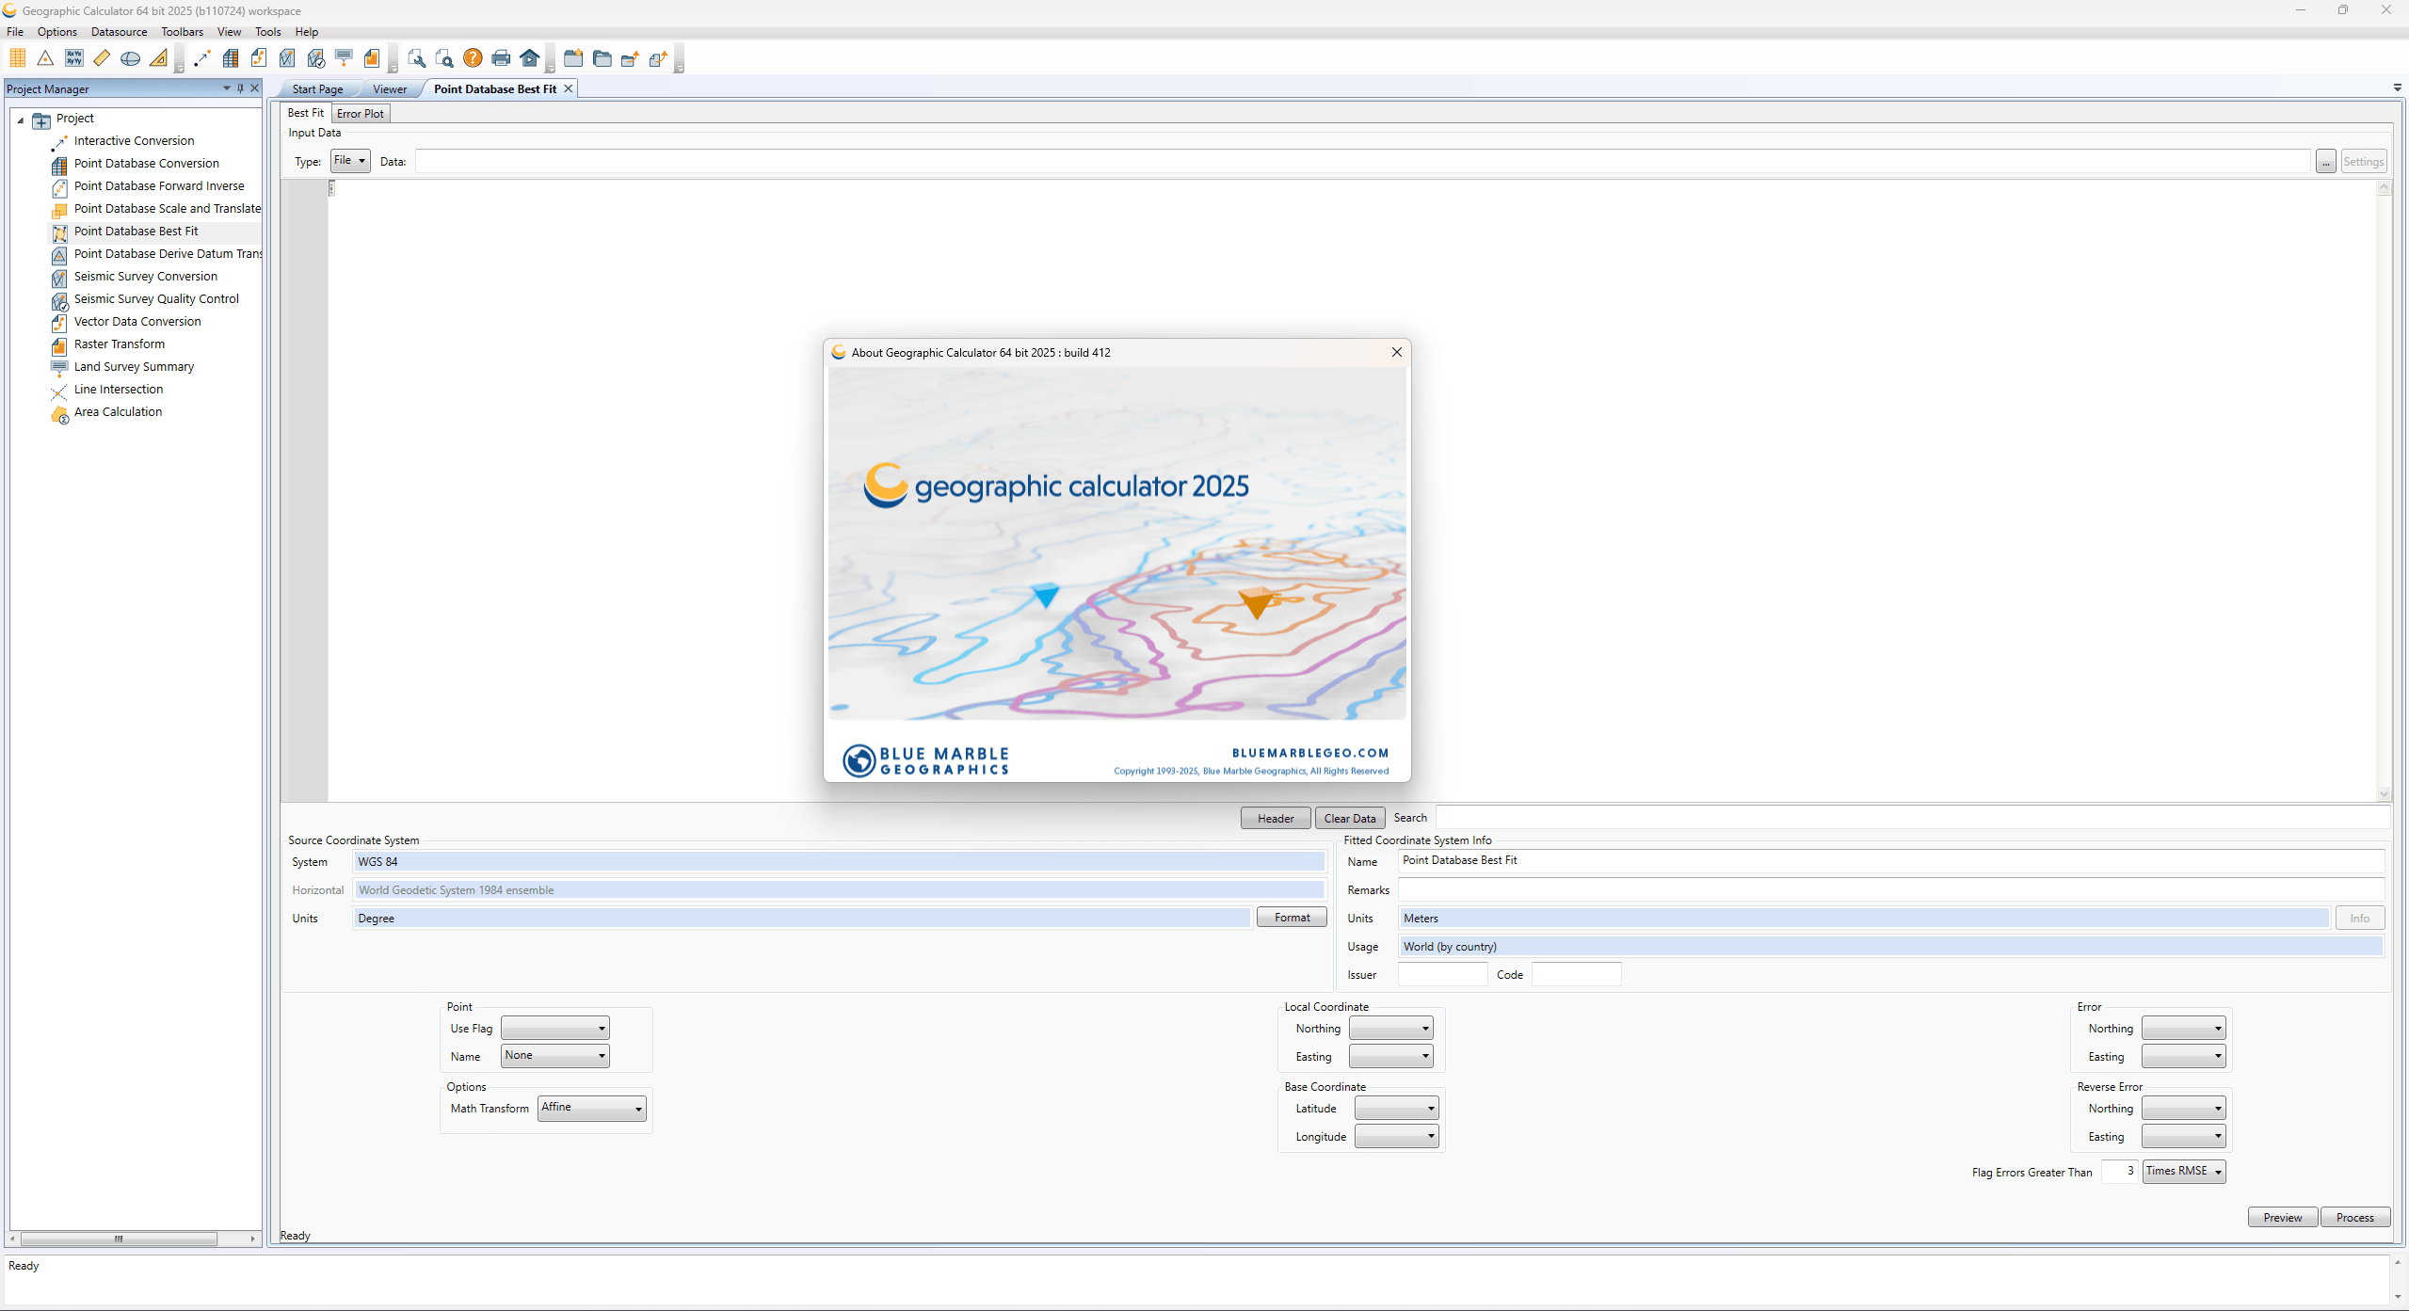
Task: Click the Header button
Action: (x=1276, y=818)
